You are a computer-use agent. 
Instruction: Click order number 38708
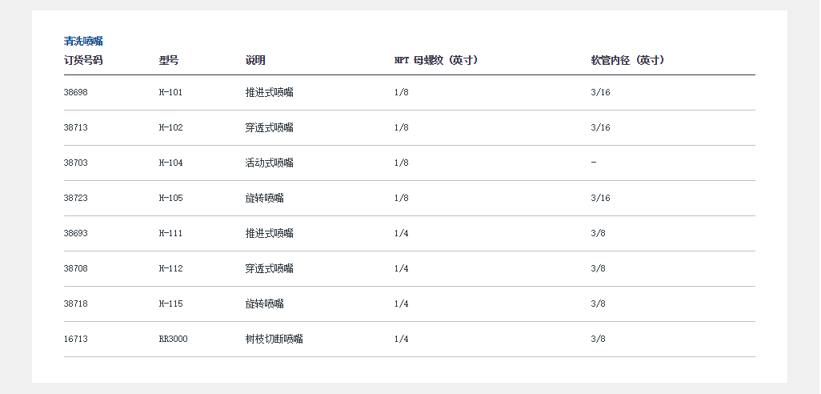[x=76, y=269]
